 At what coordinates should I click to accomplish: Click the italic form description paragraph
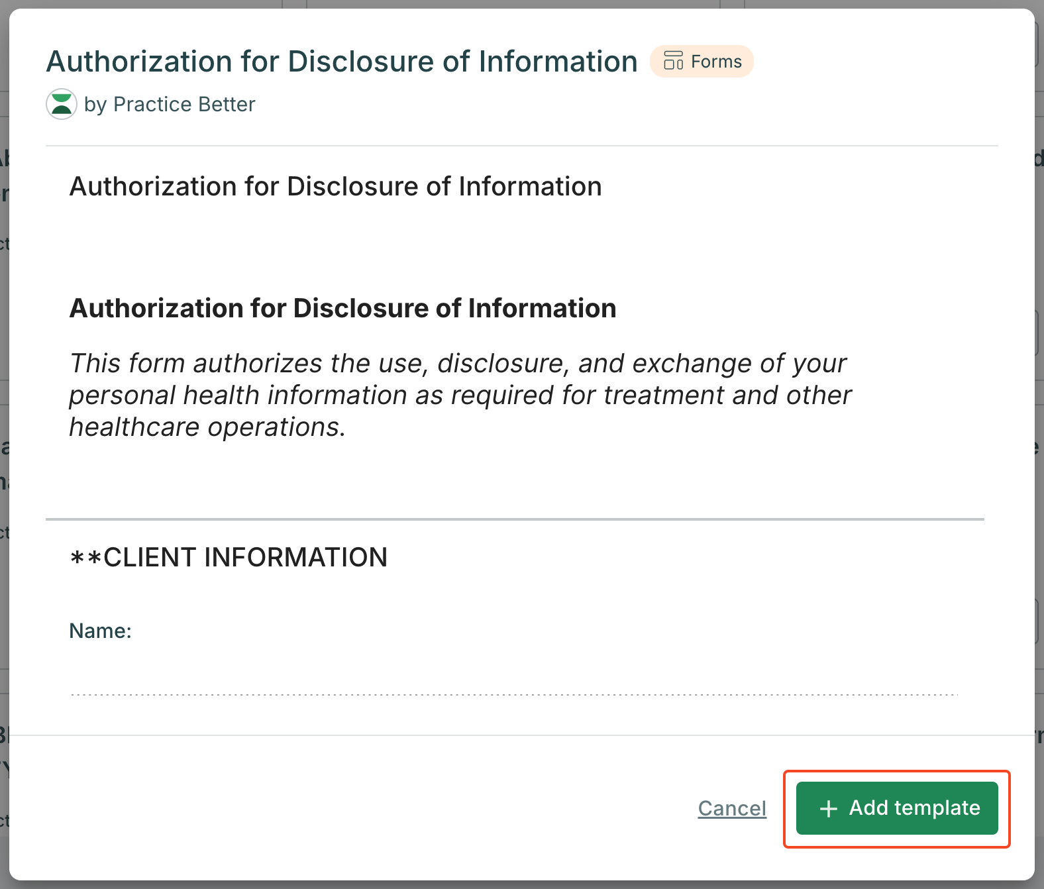click(x=460, y=395)
